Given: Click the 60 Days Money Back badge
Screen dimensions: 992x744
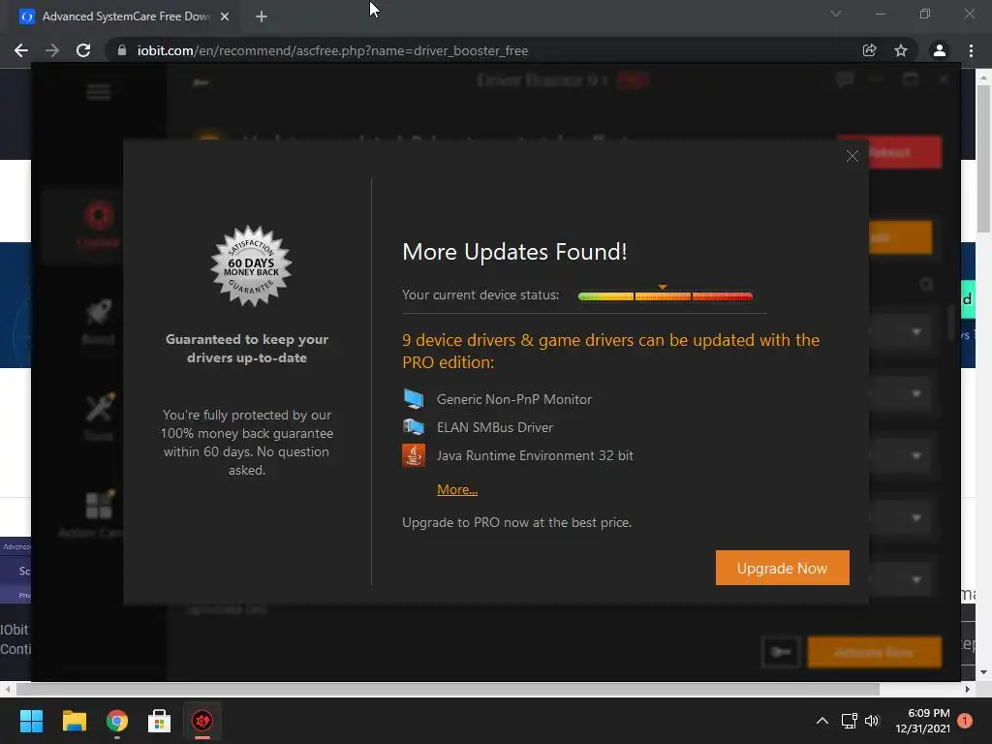Looking at the screenshot, I should click(251, 265).
